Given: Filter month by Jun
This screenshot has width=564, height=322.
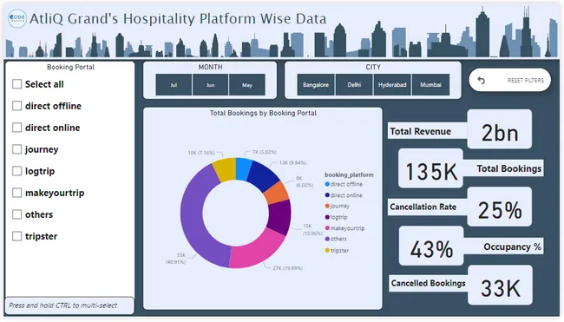Looking at the screenshot, I should 211,85.
